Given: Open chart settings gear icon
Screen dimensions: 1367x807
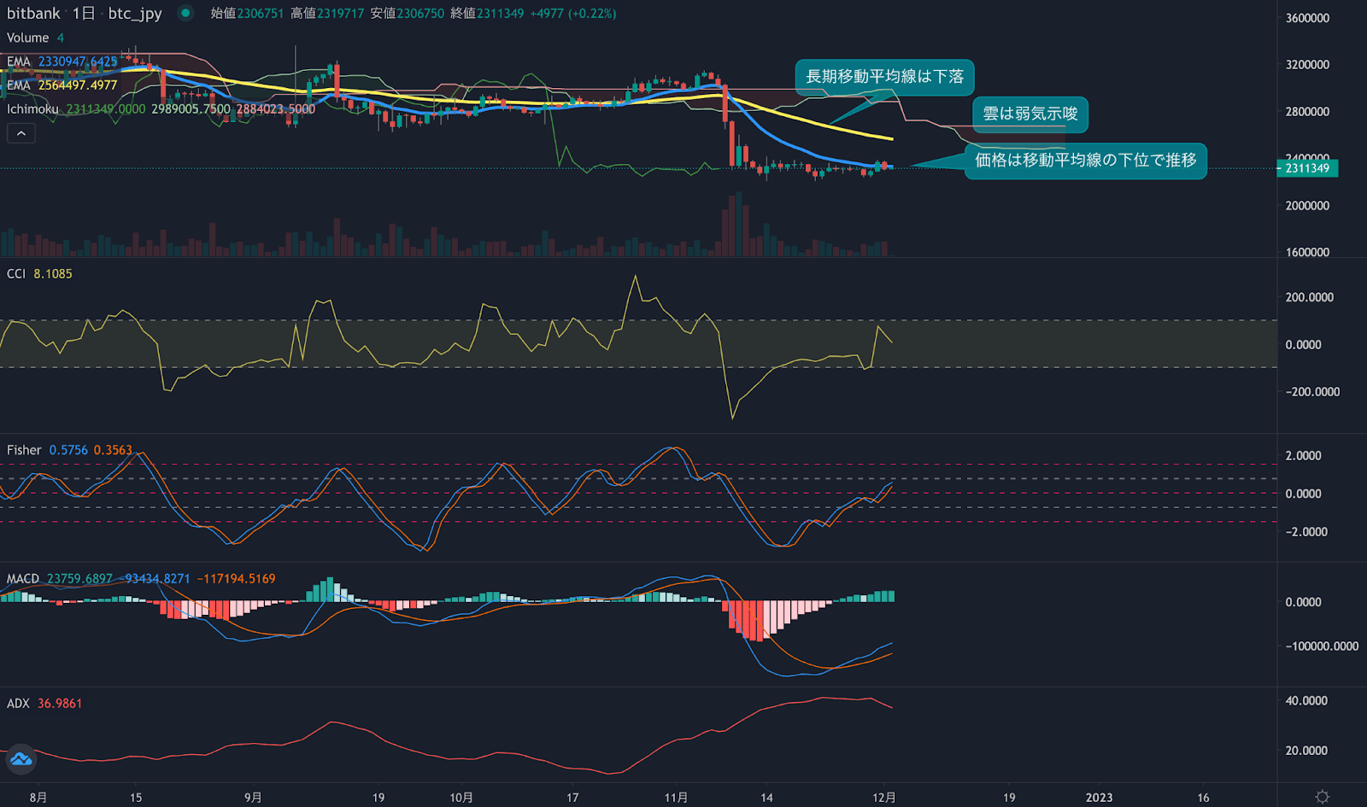Looking at the screenshot, I should tap(1322, 797).
